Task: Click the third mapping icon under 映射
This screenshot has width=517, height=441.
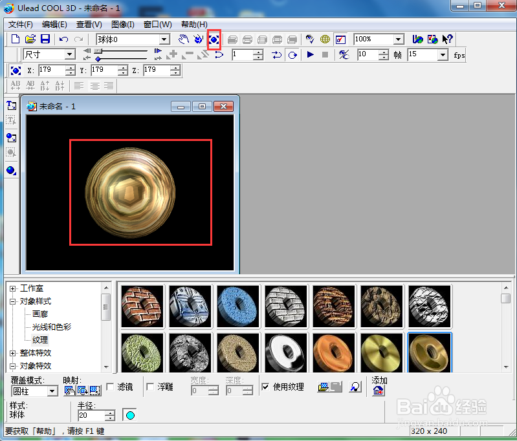Action: pos(95,391)
